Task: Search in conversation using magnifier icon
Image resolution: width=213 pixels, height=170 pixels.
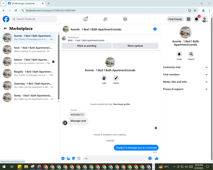Action: click(191, 54)
